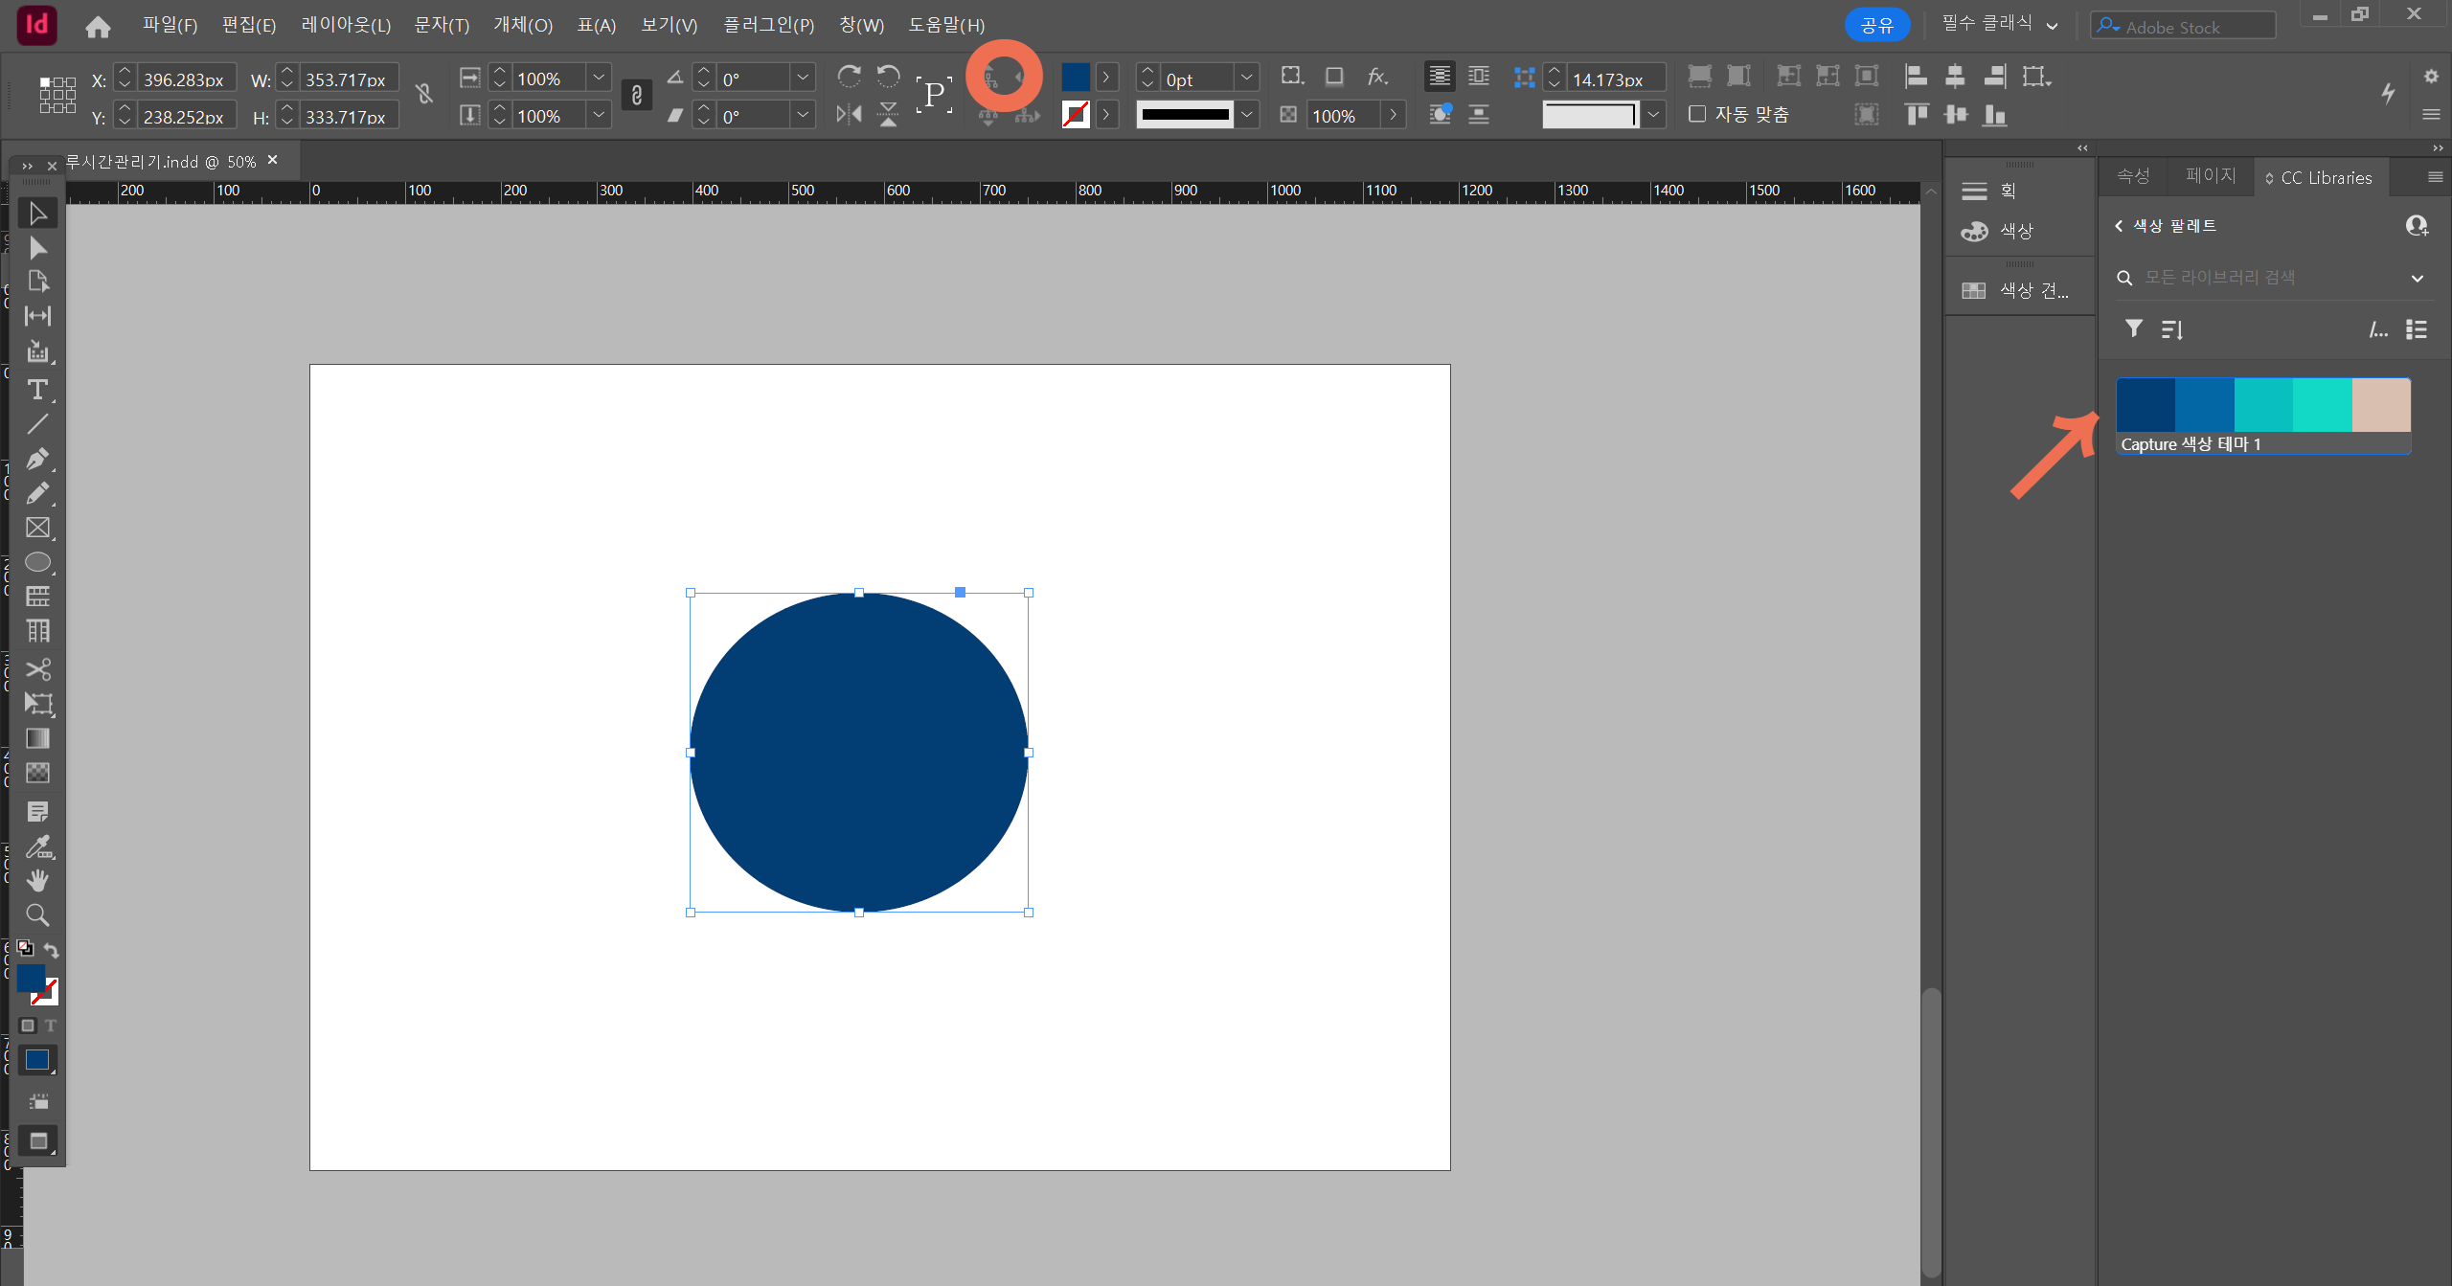Select the dark blue color swatch in palette

tap(2145, 402)
